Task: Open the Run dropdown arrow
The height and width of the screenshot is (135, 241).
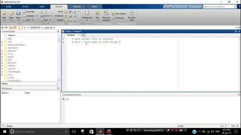Action: pos(98,20)
